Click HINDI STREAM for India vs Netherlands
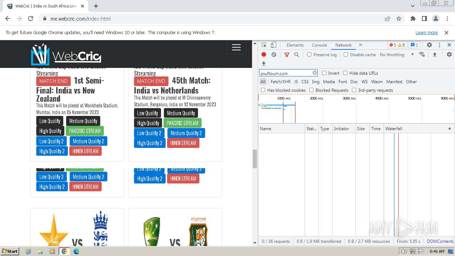 183,143
